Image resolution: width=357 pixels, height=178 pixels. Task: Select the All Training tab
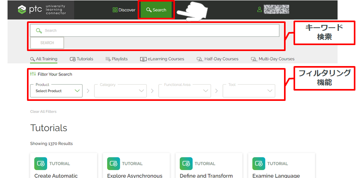(x=44, y=59)
